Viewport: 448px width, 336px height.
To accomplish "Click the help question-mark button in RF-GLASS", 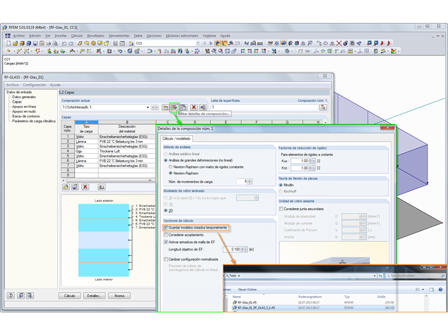I will pyautogui.click(x=11, y=295).
